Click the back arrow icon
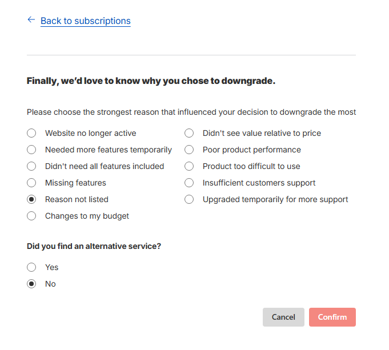The height and width of the screenshot is (350, 389). (31, 20)
